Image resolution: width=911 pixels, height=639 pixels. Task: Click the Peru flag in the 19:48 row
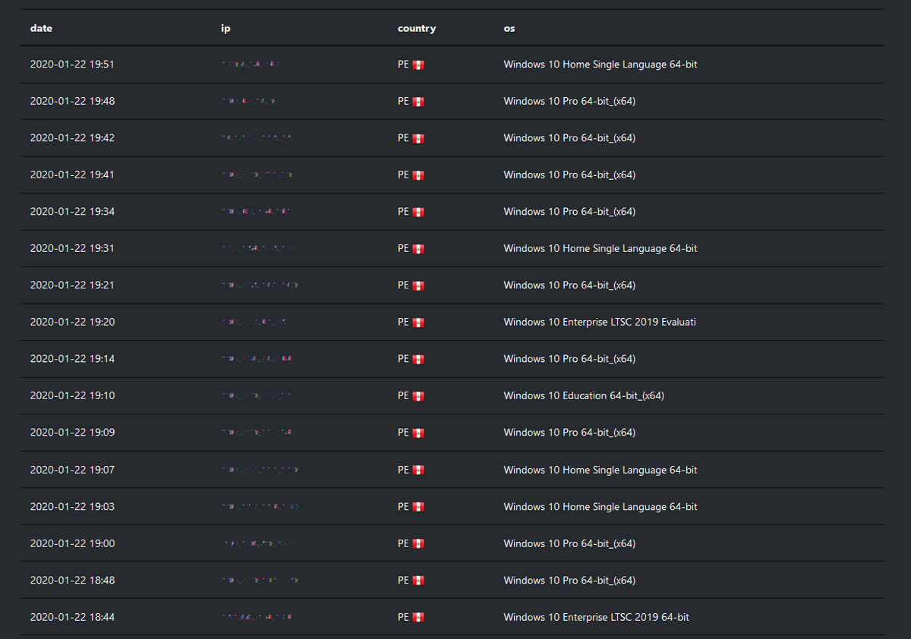point(418,102)
